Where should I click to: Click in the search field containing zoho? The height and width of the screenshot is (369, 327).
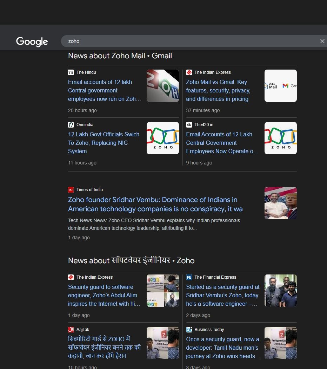189,41
